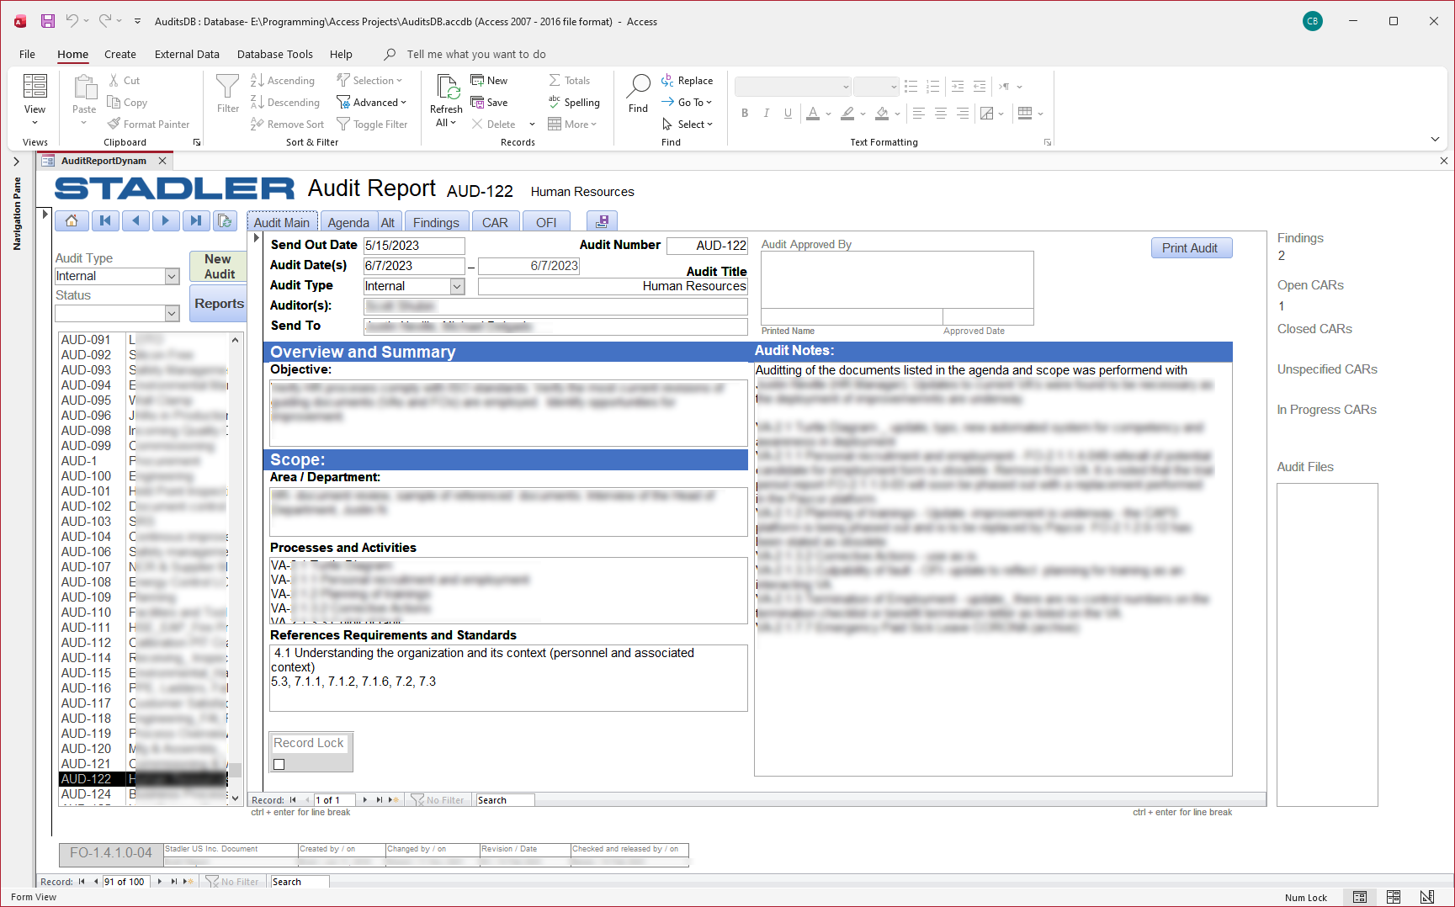Toggle the Toggle Filter button

[372, 125]
